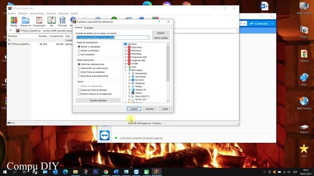Select Confirmar sobreescritura option
Image resolution: width=314 pixels, height=176 pixels.
tap(79, 64)
